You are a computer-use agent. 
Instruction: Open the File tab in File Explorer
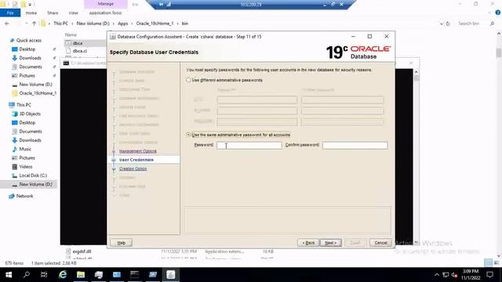pyautogui.click(x=10, y=13)
